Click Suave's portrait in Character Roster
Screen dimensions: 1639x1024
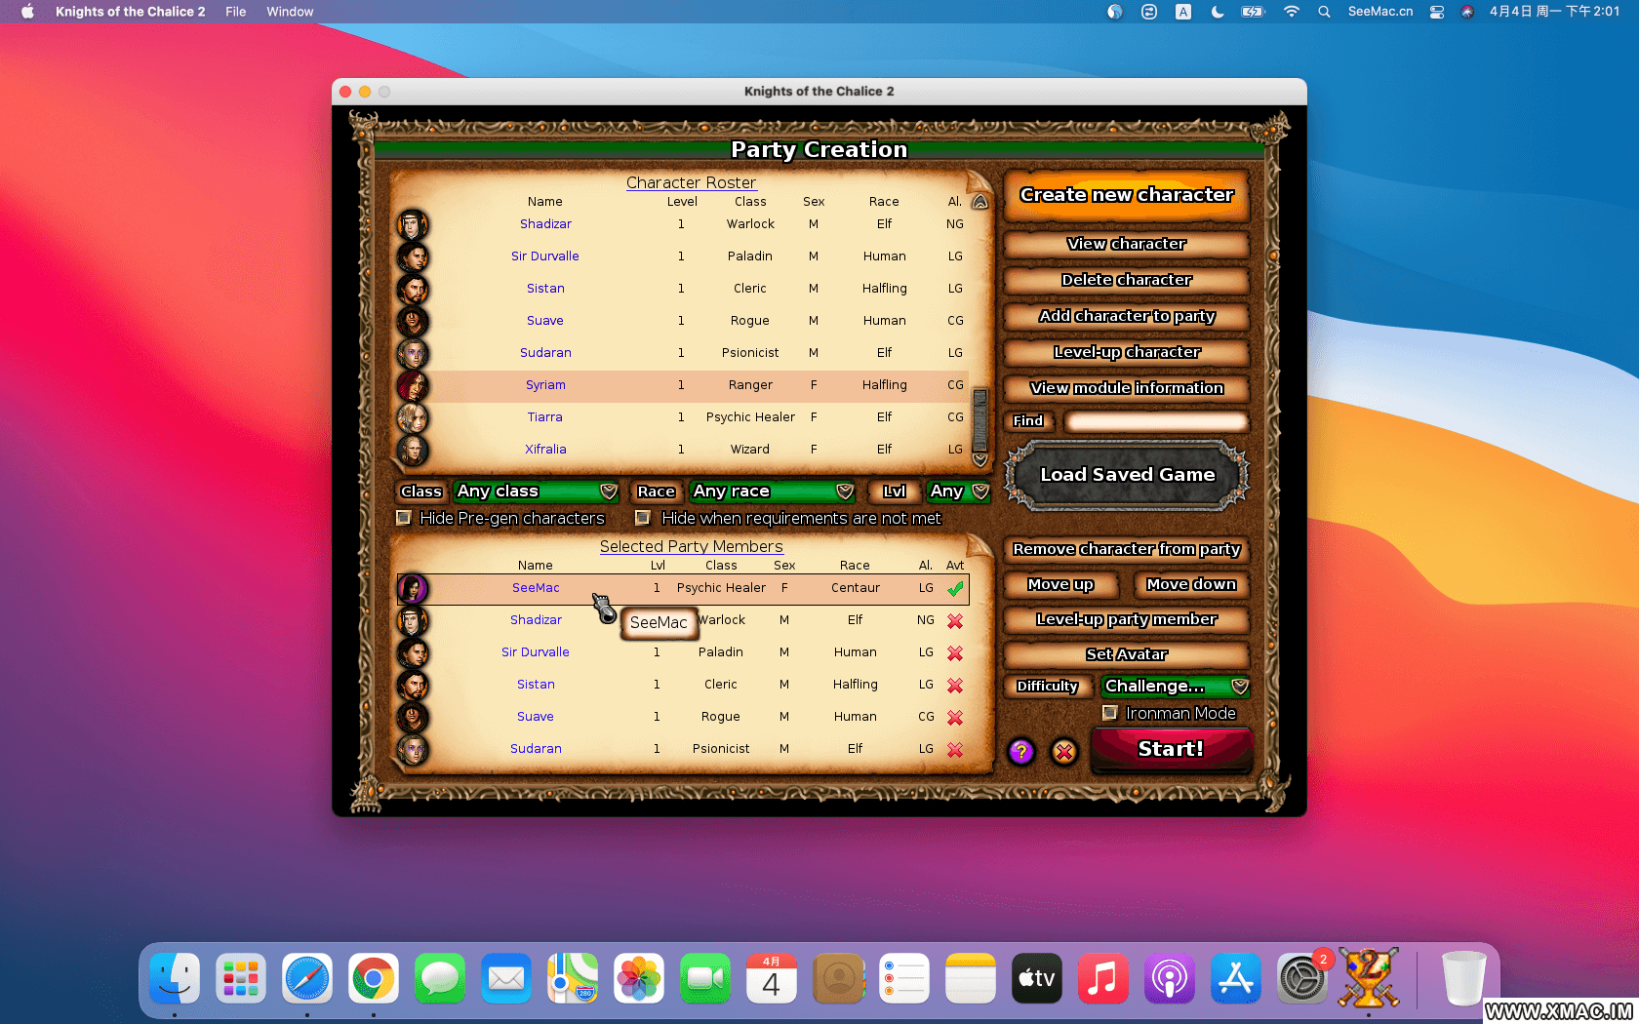[413, 321]
